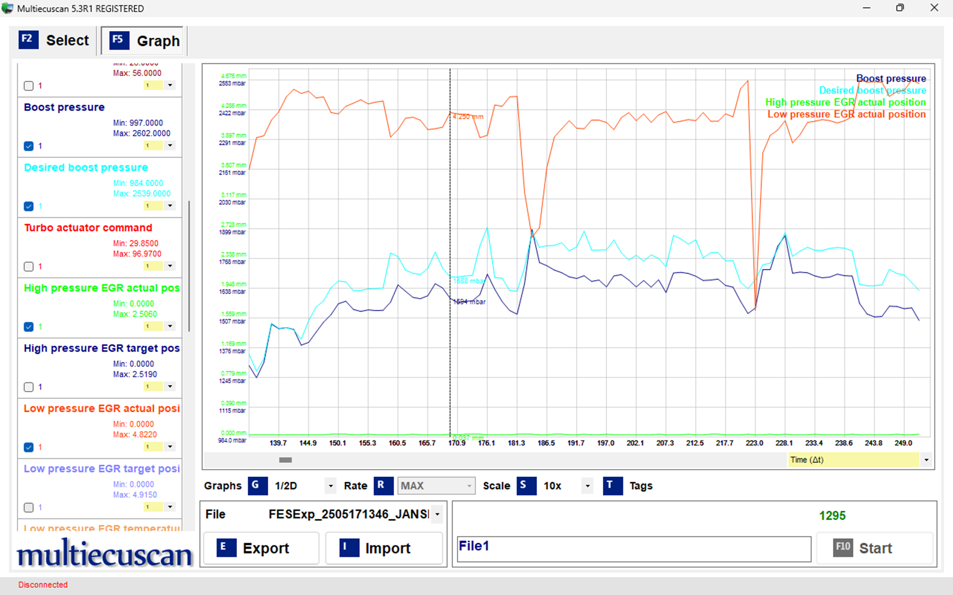Click the I icon on the Import button

(x=349, y=547)
